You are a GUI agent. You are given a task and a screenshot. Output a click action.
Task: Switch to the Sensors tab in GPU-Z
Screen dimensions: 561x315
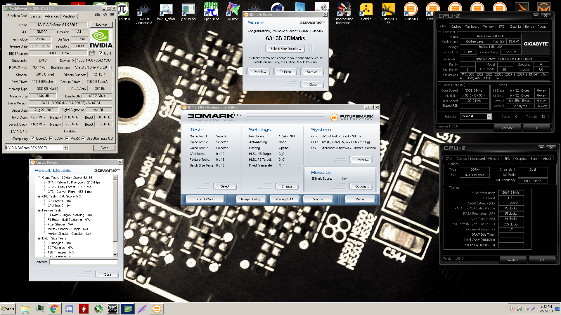click(36, 16)
